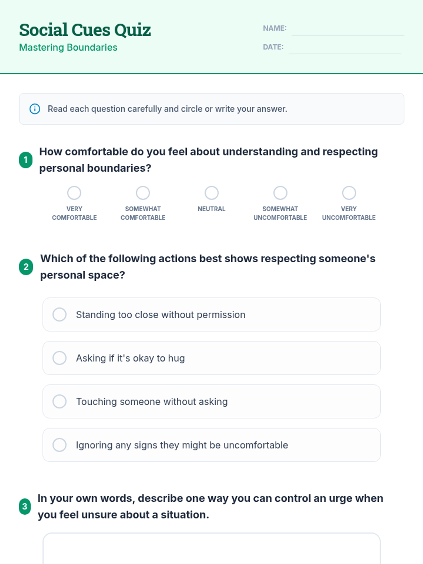Click the question 1 number badge

click(x=26, y=160)
